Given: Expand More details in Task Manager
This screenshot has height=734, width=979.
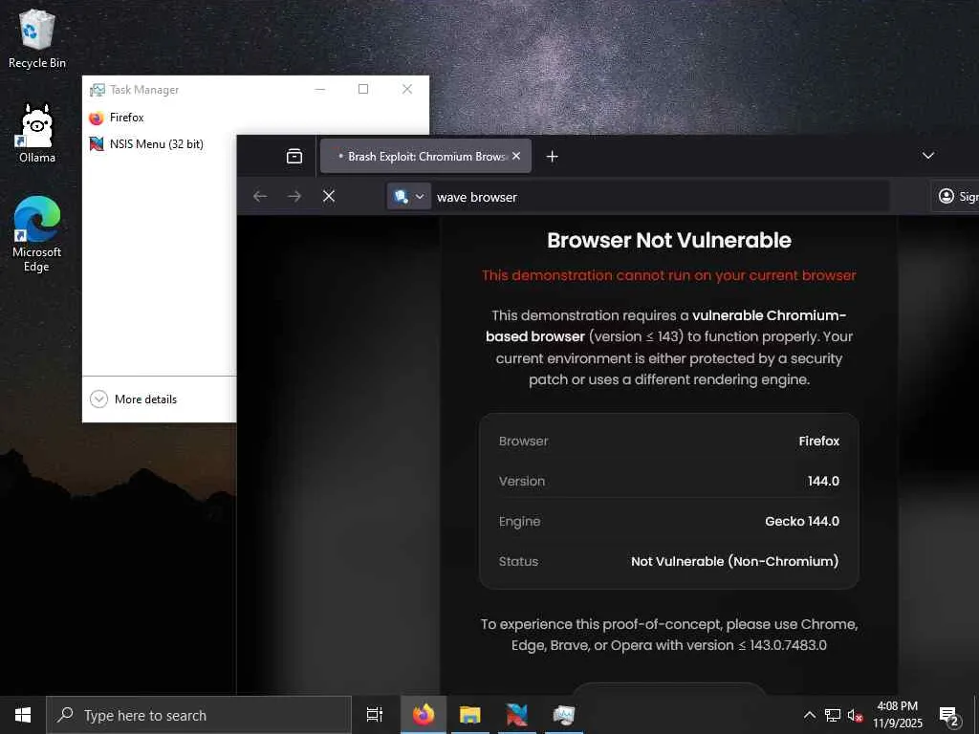Looking at the screenshot, I should 133,399.
